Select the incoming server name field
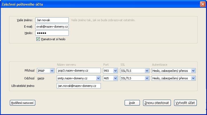The height and width of the screenshot is (115, 207). (79, 71)
